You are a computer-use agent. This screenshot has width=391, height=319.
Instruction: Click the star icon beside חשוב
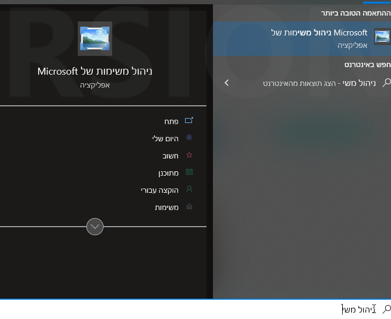pyautogui.click(x=189, y=155)
